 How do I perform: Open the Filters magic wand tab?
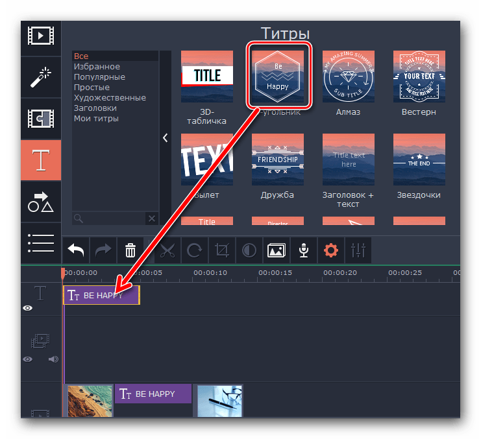tap(41, 77)
